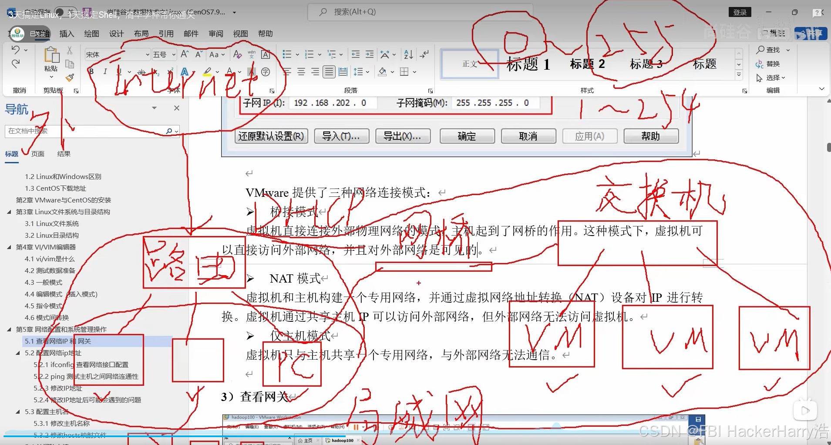Toggle Strikethrough formatting

pyautogui.click(x=141, y=72)
